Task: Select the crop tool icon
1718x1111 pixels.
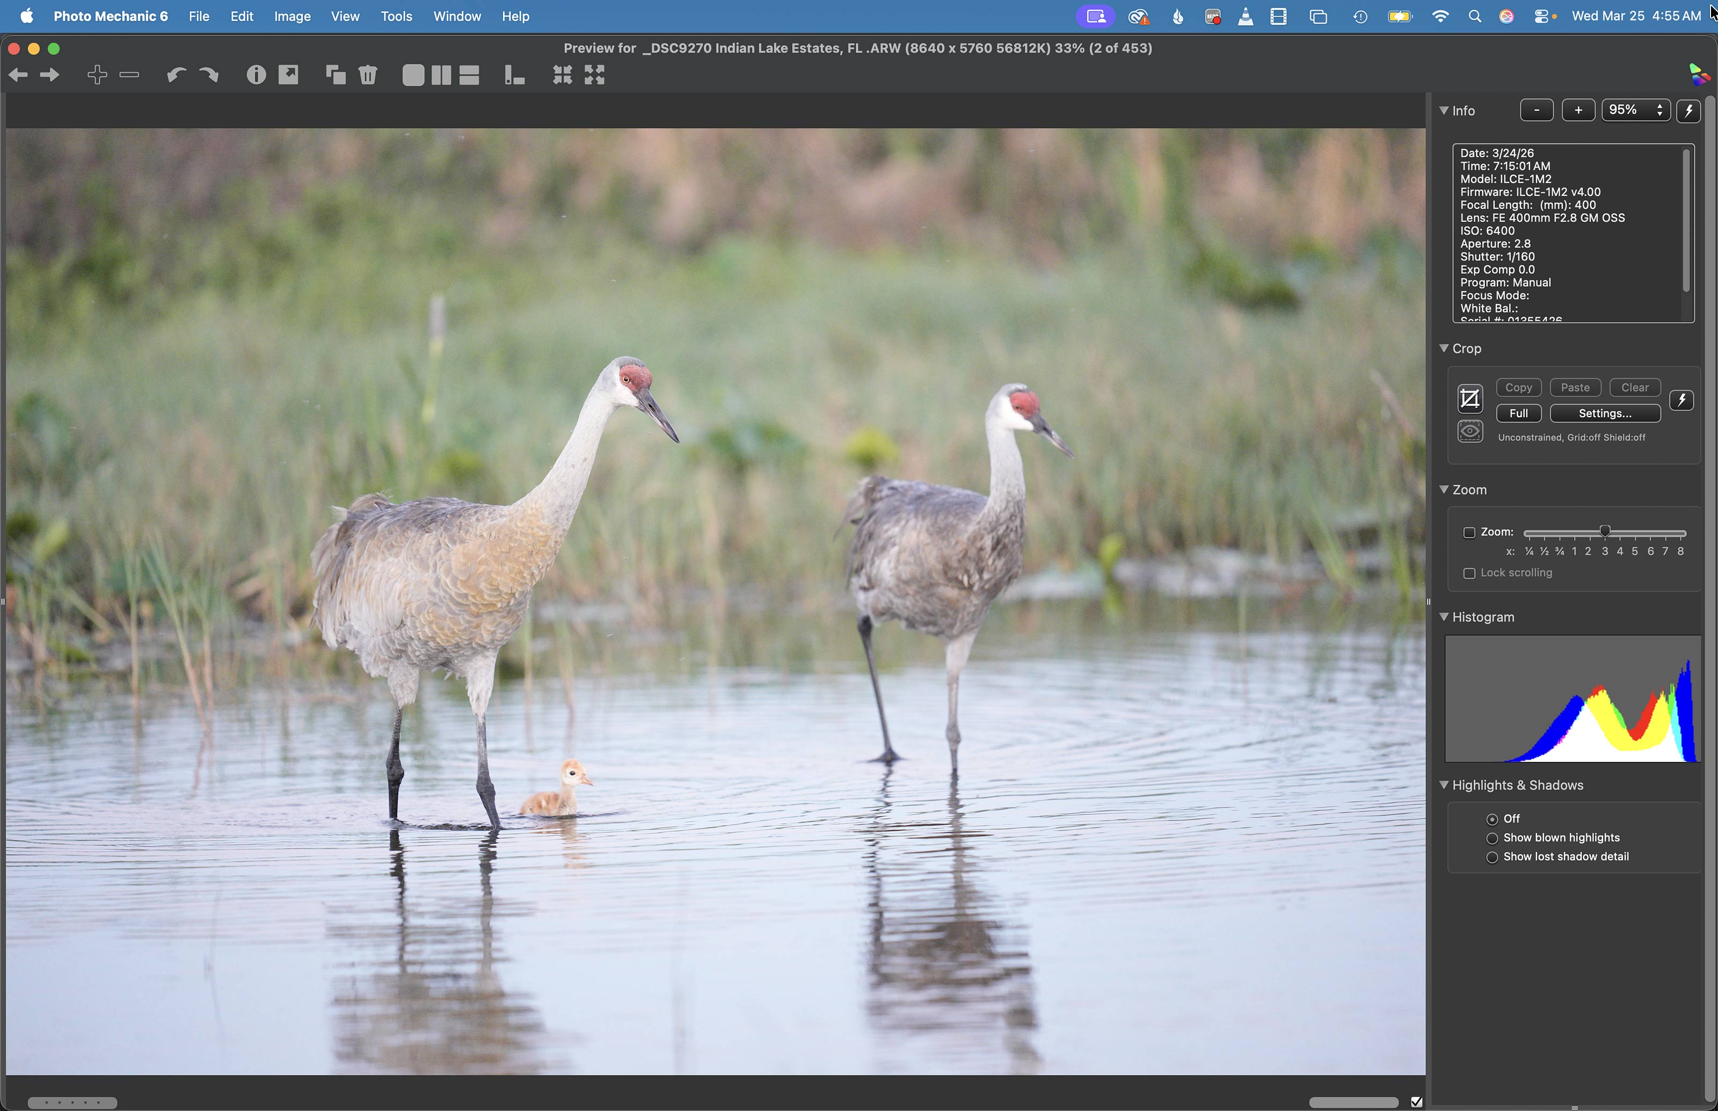Action: pyautogui.click(x=1469, y=399)
